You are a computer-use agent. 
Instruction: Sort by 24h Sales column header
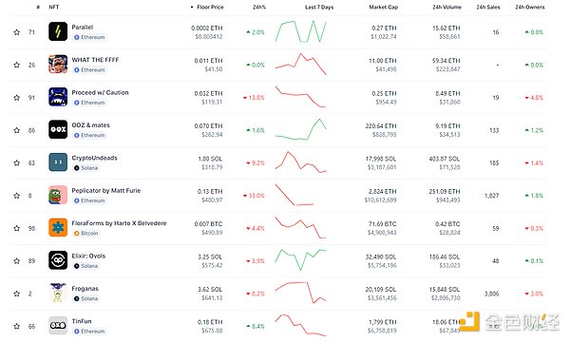[488, 7]
